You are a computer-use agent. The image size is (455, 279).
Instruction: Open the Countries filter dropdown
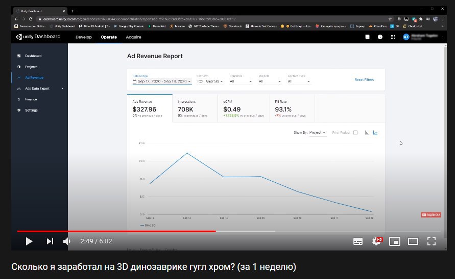pos(241,81)
